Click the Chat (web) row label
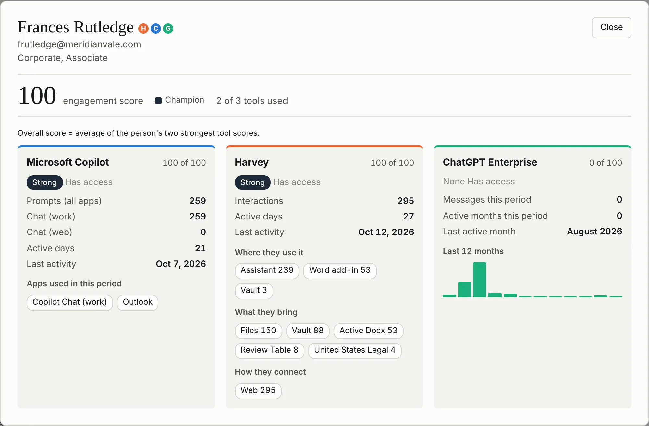Image resolution: width=649 pixels, height=426 pixels. 49,232
